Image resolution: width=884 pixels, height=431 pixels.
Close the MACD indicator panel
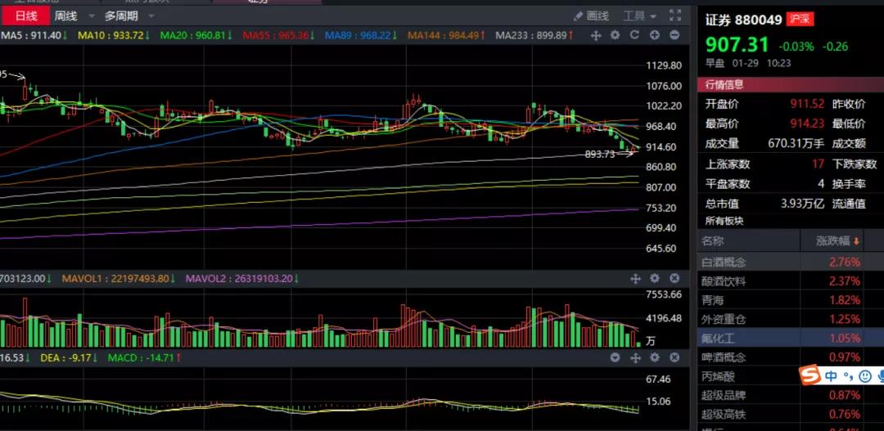[x=674, y=357]
